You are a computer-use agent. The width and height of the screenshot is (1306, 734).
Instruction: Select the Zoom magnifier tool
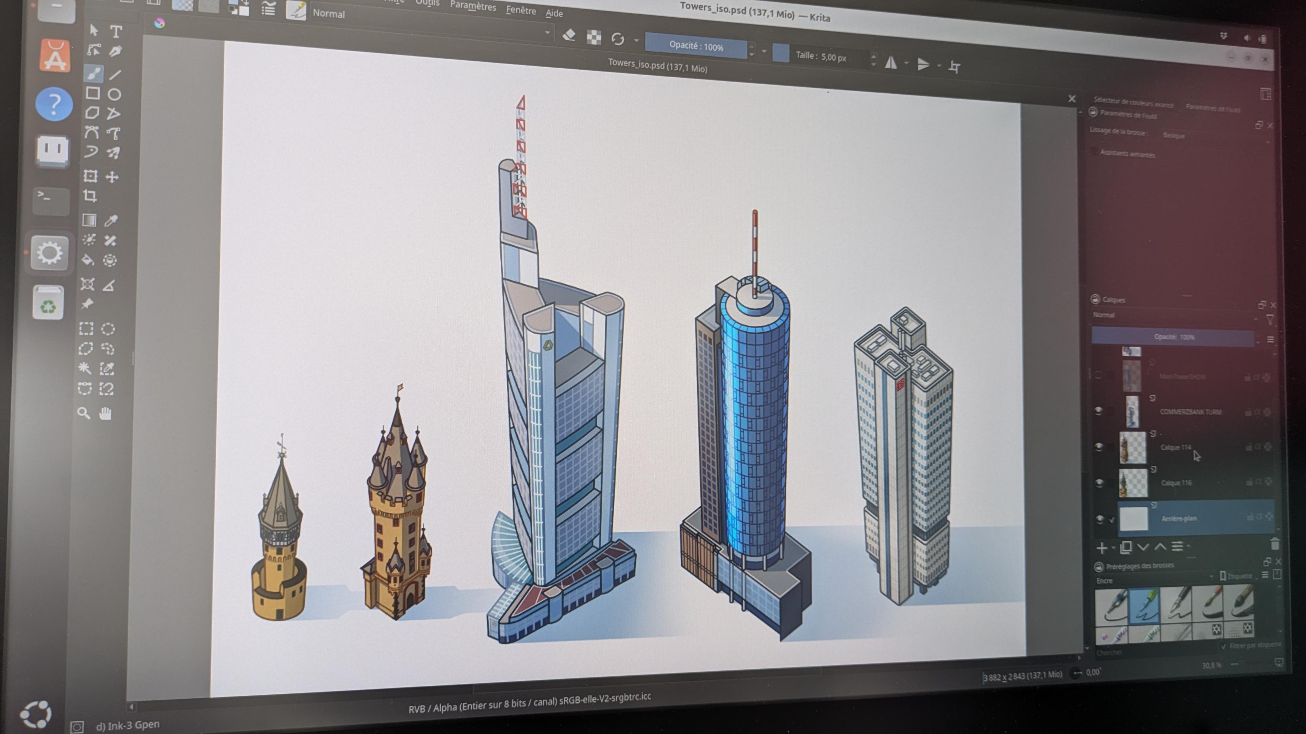coord(84,413)
